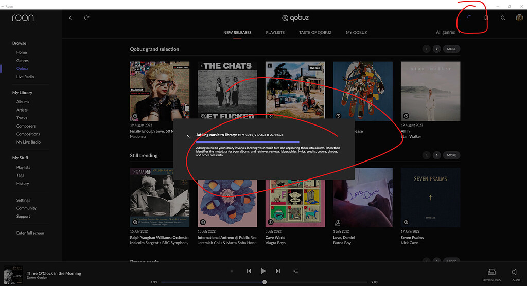
Task: Click the signal path dot in footer
Action: [232, 271]
